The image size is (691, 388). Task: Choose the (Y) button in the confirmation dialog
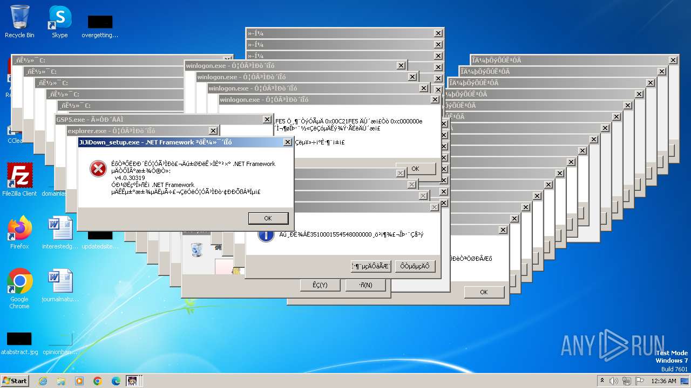[x=320, y=285]
